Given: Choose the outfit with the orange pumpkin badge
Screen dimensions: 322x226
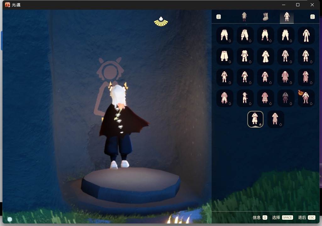Looking at the screenshot, I should 306,98.
